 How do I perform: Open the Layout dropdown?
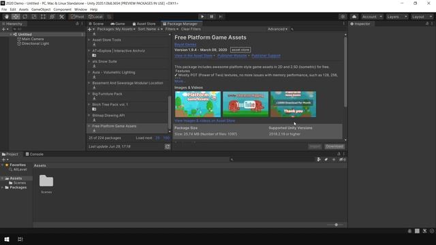tap(422, 16)
